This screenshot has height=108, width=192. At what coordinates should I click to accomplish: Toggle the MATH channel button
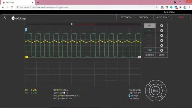tap(150, 45)
